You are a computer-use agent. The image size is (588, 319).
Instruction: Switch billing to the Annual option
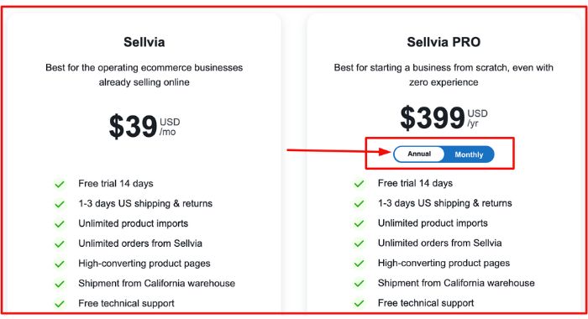[419, 154]
